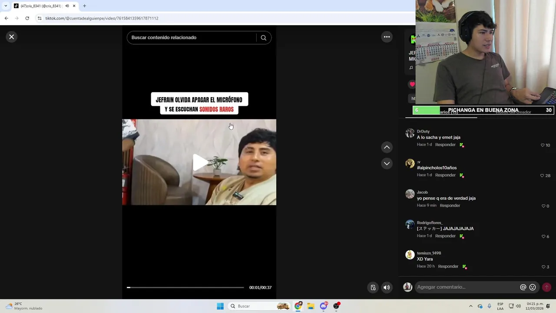The height and width of the screenshot is (313, 556).
Task: Reply to Jacob's comment
Action: point(450,206)
